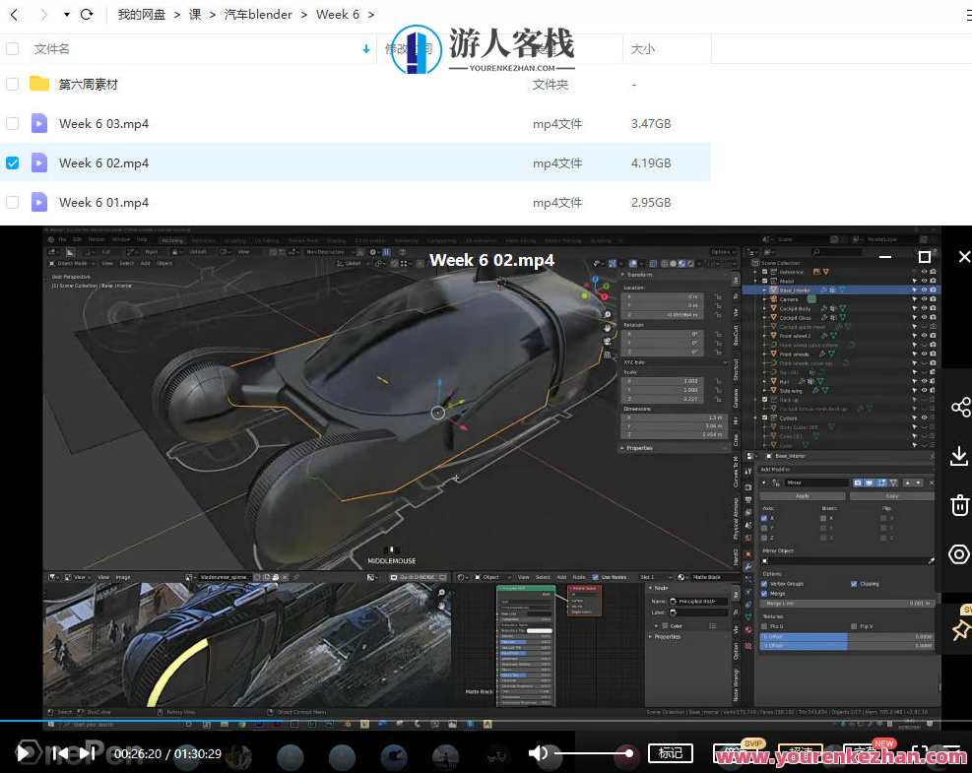Uncheck the selected checkbox for Week 6 02.mp4
972x773 pixels.
point(12,162)
